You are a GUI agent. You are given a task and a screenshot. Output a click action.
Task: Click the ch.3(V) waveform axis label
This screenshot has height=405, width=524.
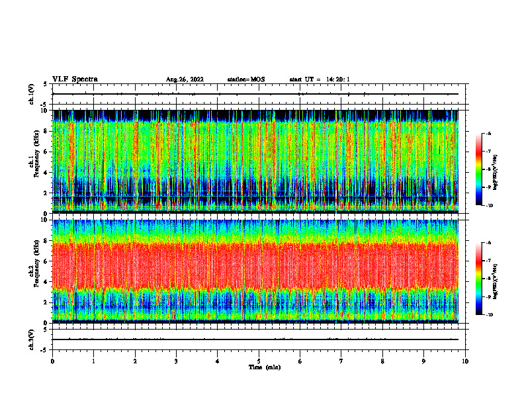point(32,339)
